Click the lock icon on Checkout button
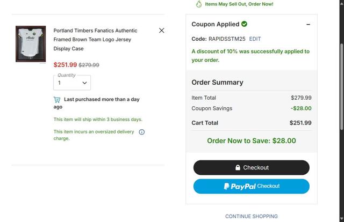The image size is (344, 222). tap(238, 168)
